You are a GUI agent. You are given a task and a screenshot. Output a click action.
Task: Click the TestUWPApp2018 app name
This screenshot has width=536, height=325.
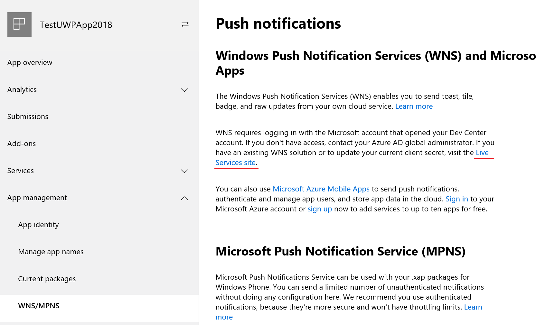(76, 25)
